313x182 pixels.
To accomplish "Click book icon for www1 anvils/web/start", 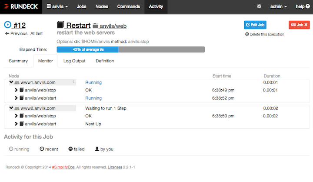I will [22, 98].
